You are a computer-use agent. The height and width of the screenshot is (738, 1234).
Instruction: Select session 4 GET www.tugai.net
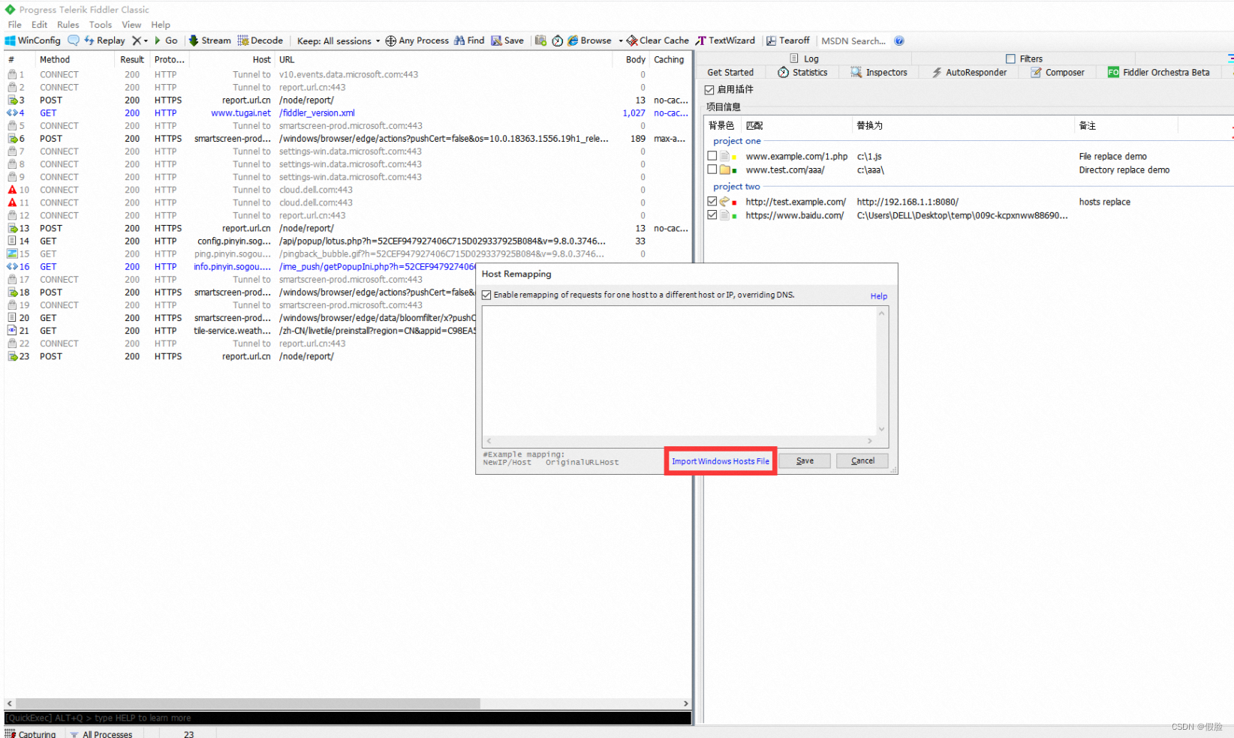point(348,113)
